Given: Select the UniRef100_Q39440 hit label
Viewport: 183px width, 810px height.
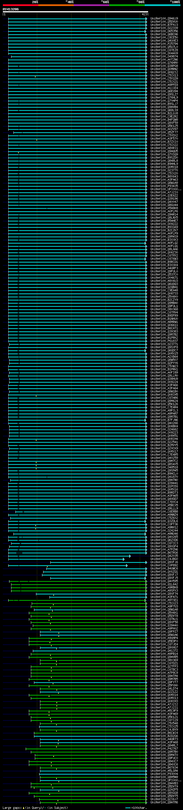Looking at the screenshot, I should click(164, 626).
